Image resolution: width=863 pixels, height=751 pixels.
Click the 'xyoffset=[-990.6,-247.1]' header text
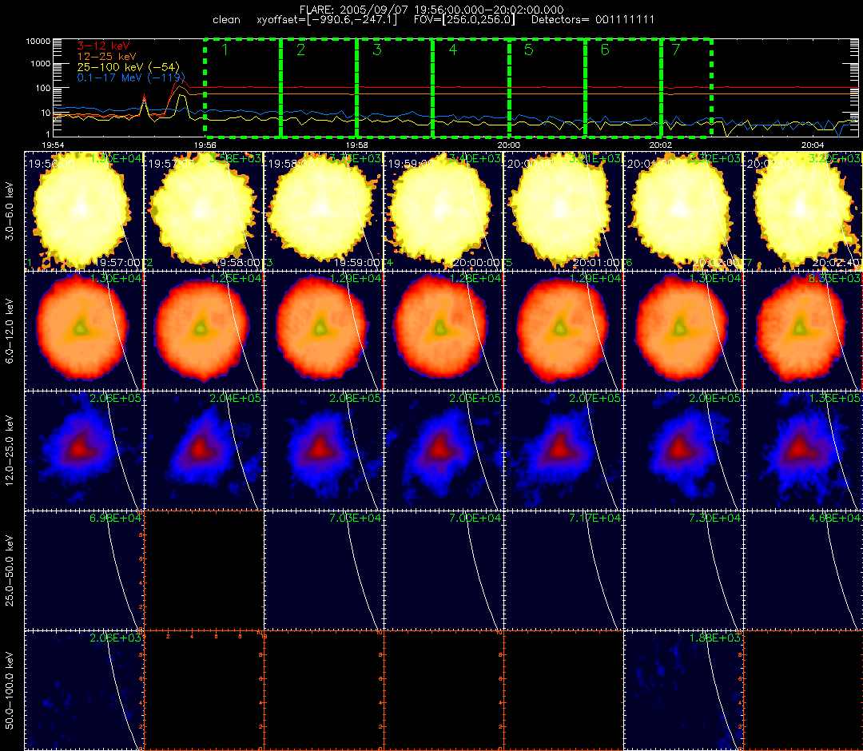pyautogui.click(x=327, y=20)
